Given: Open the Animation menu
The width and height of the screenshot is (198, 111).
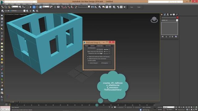Looking at the screenshot, I should pos(46,4).
